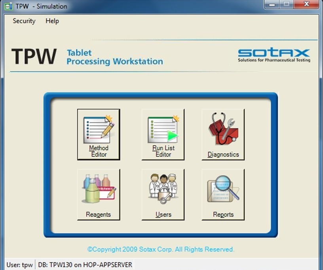Image resolution: width=323 pixels, height=270 pixels.
Task: Click the TPW app icon in title bar
Action: point(8,6)
